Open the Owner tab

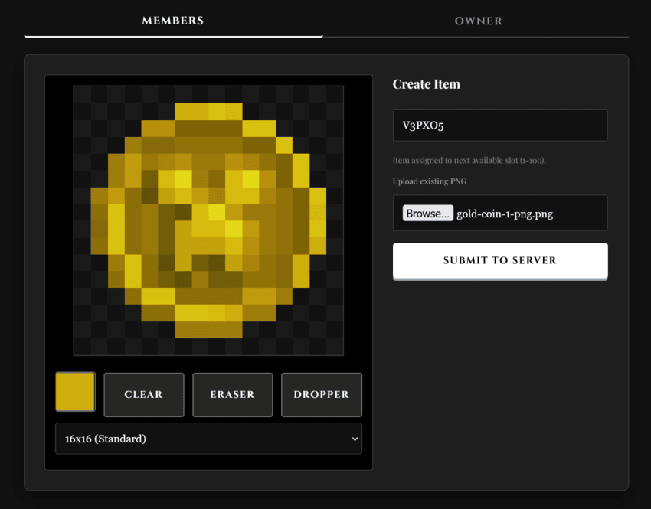(x=478, y=21)
